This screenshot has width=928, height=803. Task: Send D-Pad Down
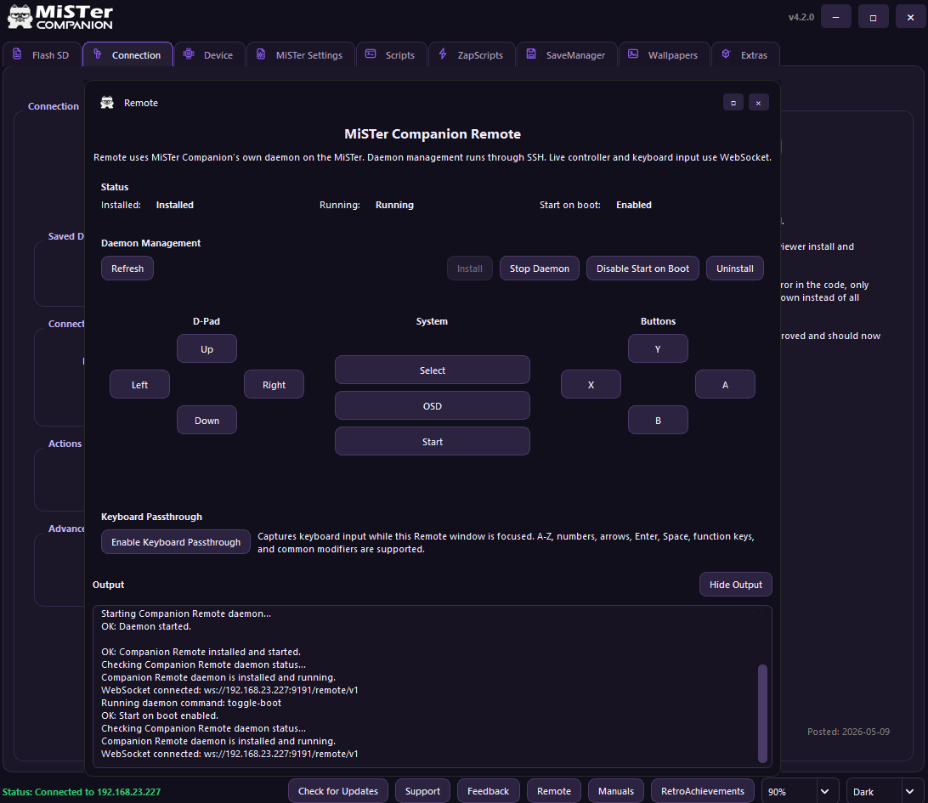(207, 420)
